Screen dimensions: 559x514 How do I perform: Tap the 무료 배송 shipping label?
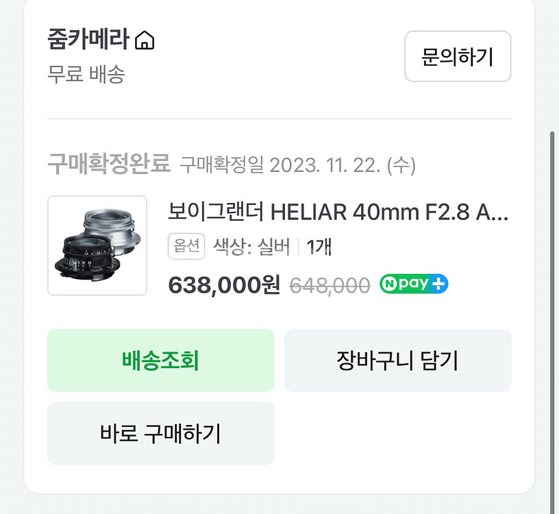pyautogui.click(x=86, y=74)
